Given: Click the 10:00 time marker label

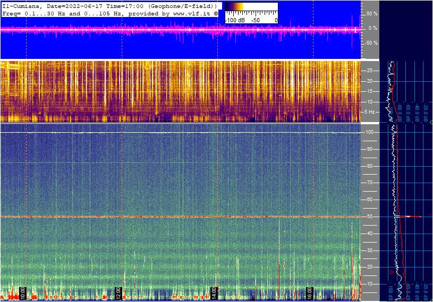Looking at the screenshot, I should 23,292.
